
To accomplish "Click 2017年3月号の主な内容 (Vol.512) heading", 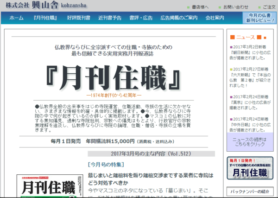I will [x=151, y=153].
